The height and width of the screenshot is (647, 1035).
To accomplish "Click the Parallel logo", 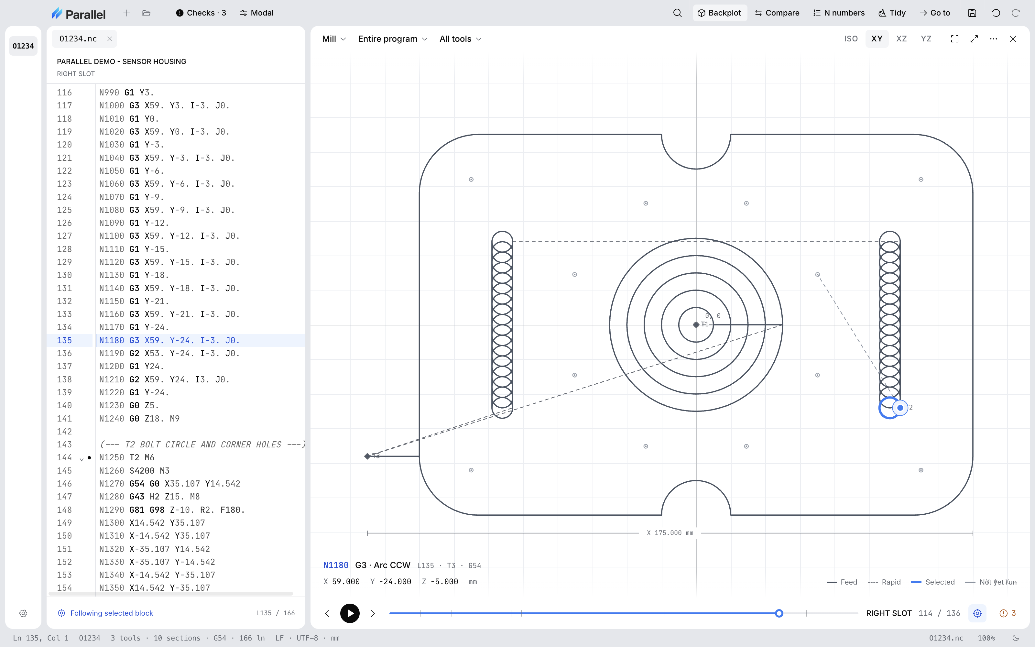I will 78,13.
